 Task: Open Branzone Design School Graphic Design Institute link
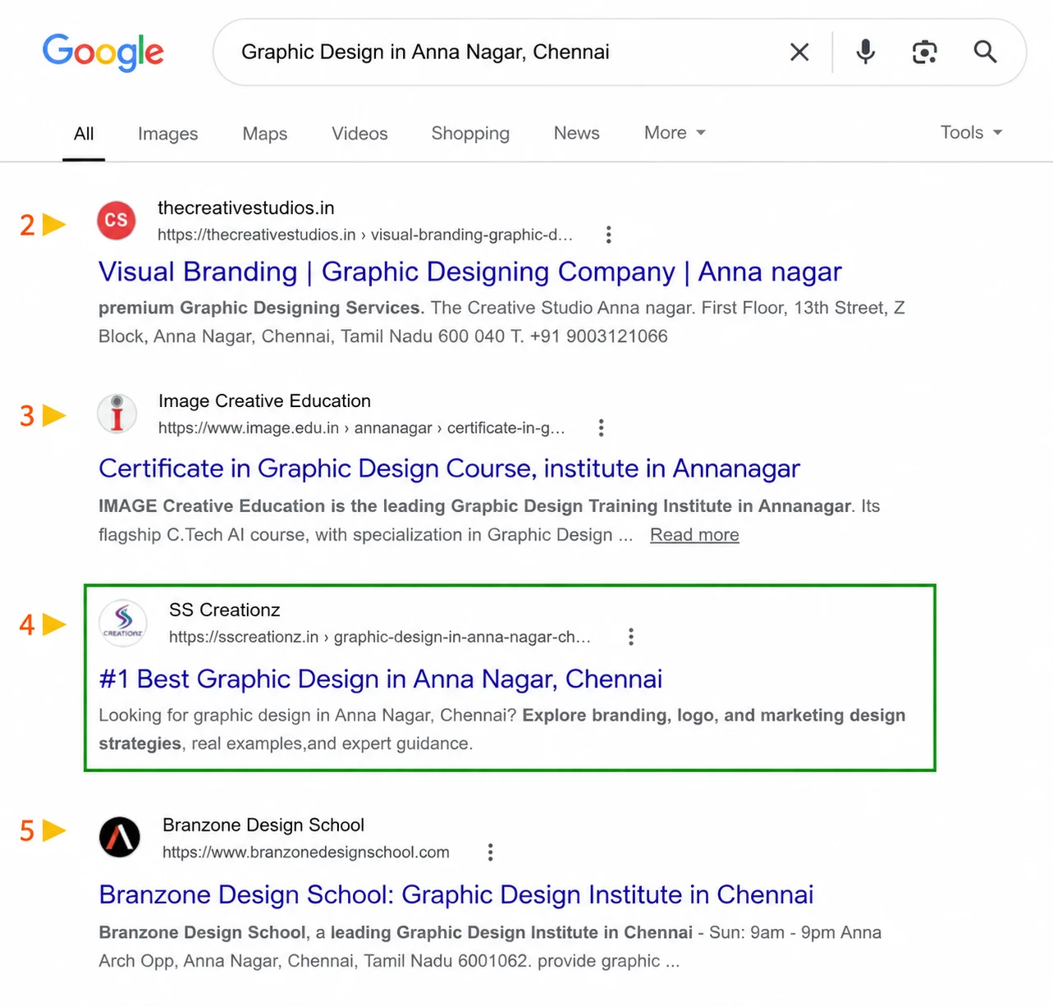[x=456, y=894]
